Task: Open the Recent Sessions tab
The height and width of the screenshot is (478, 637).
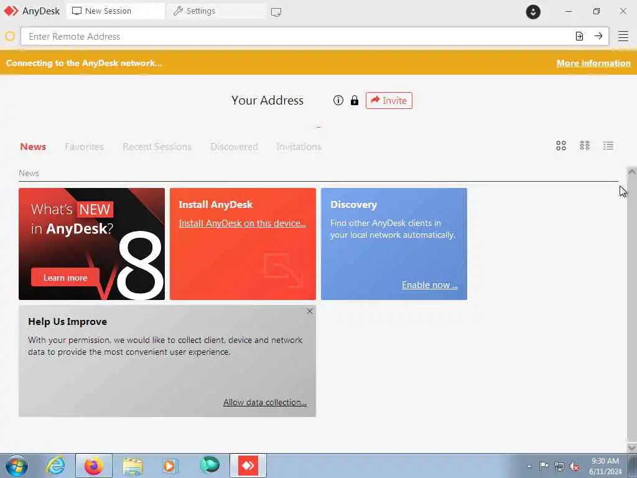Action: click(157, 146)
